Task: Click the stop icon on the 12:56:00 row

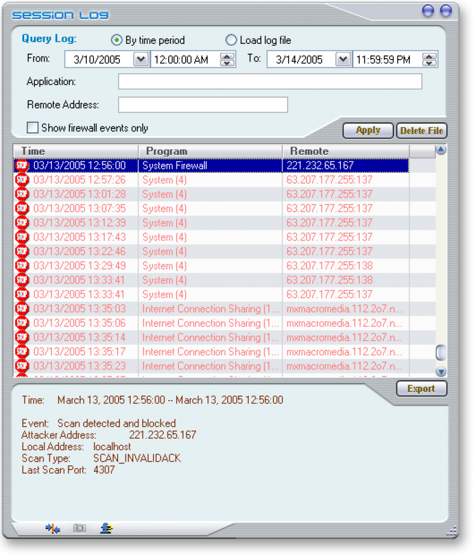Action: point(22,166)
